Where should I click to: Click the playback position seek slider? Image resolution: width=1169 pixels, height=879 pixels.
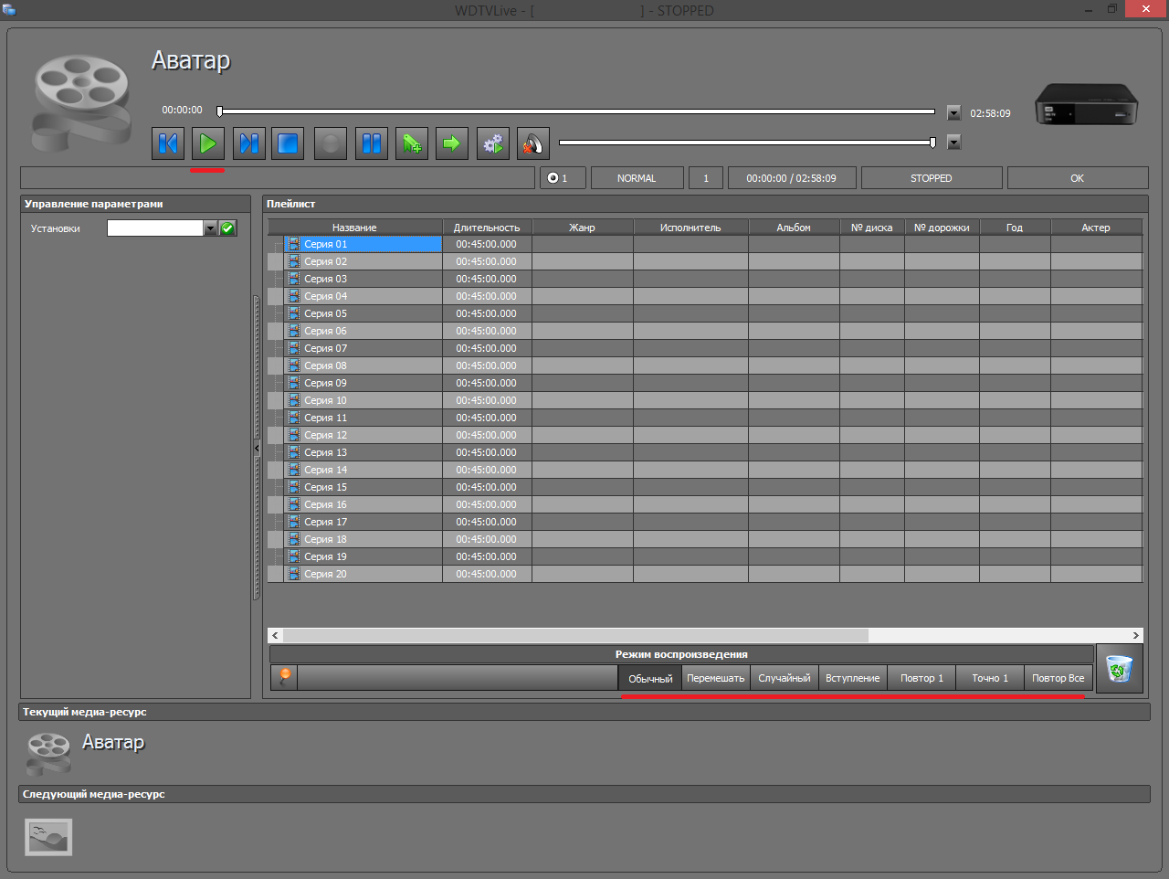[576, 111]
